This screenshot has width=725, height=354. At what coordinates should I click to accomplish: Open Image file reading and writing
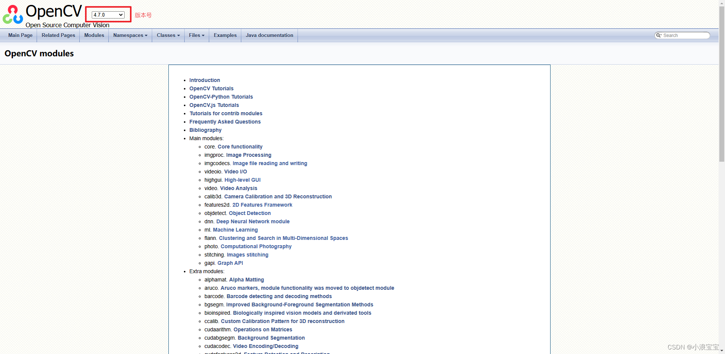[270, 163]
